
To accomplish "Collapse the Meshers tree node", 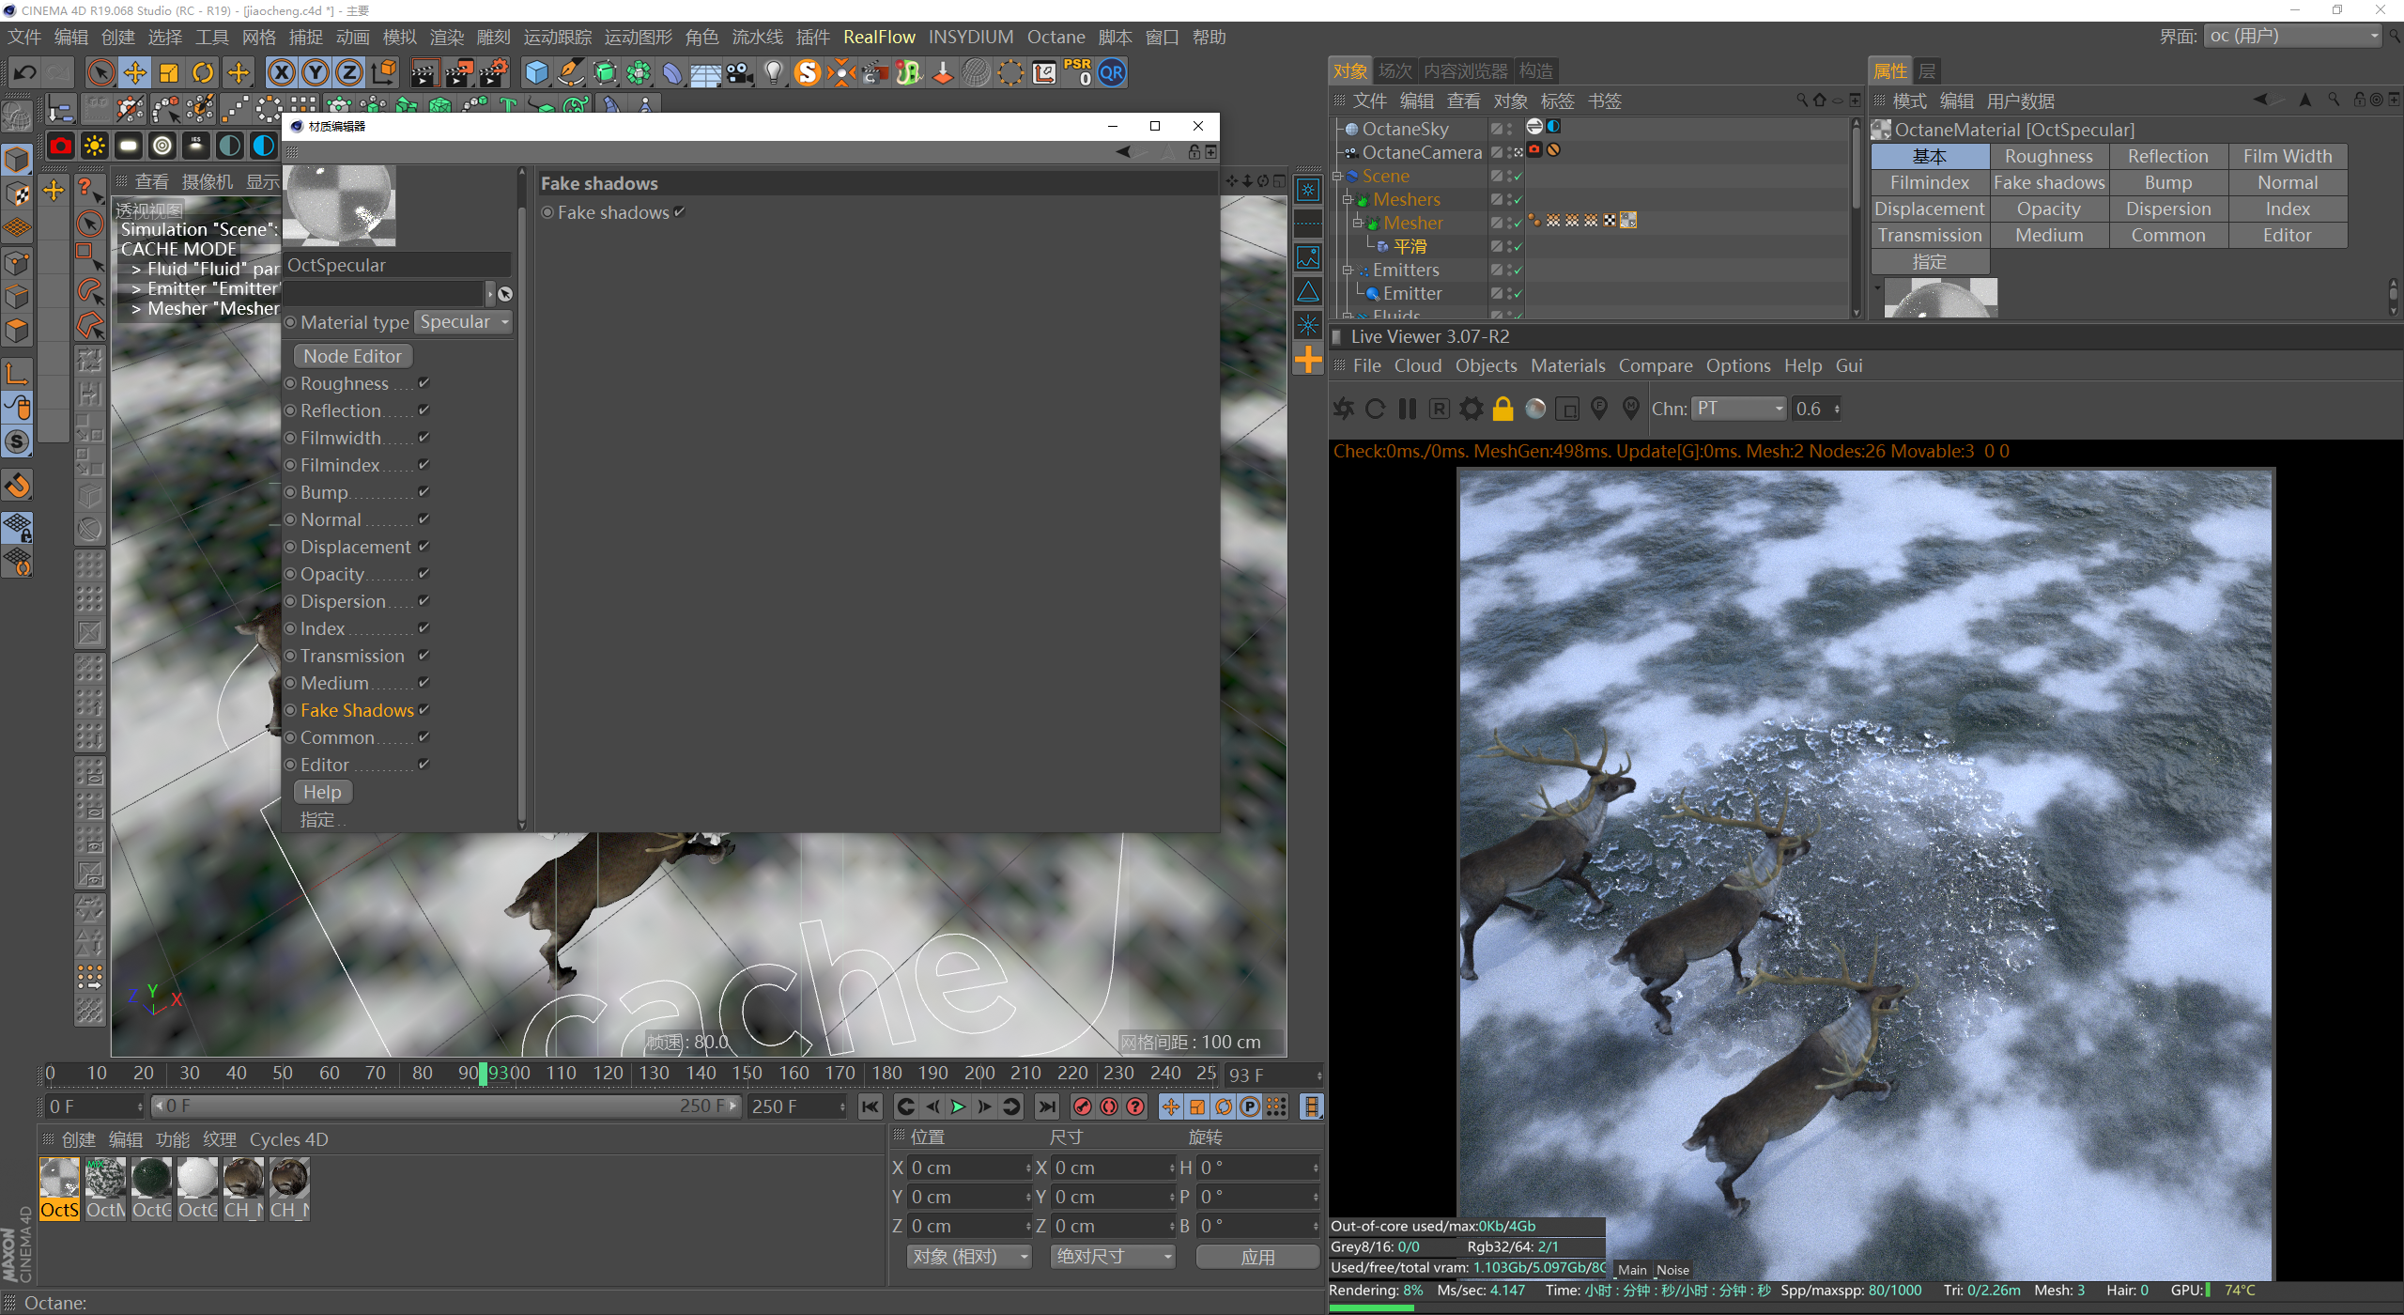I will [1347, 199].
